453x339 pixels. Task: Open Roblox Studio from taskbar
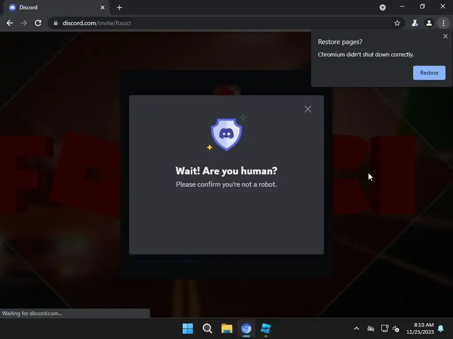pos(266,328)
